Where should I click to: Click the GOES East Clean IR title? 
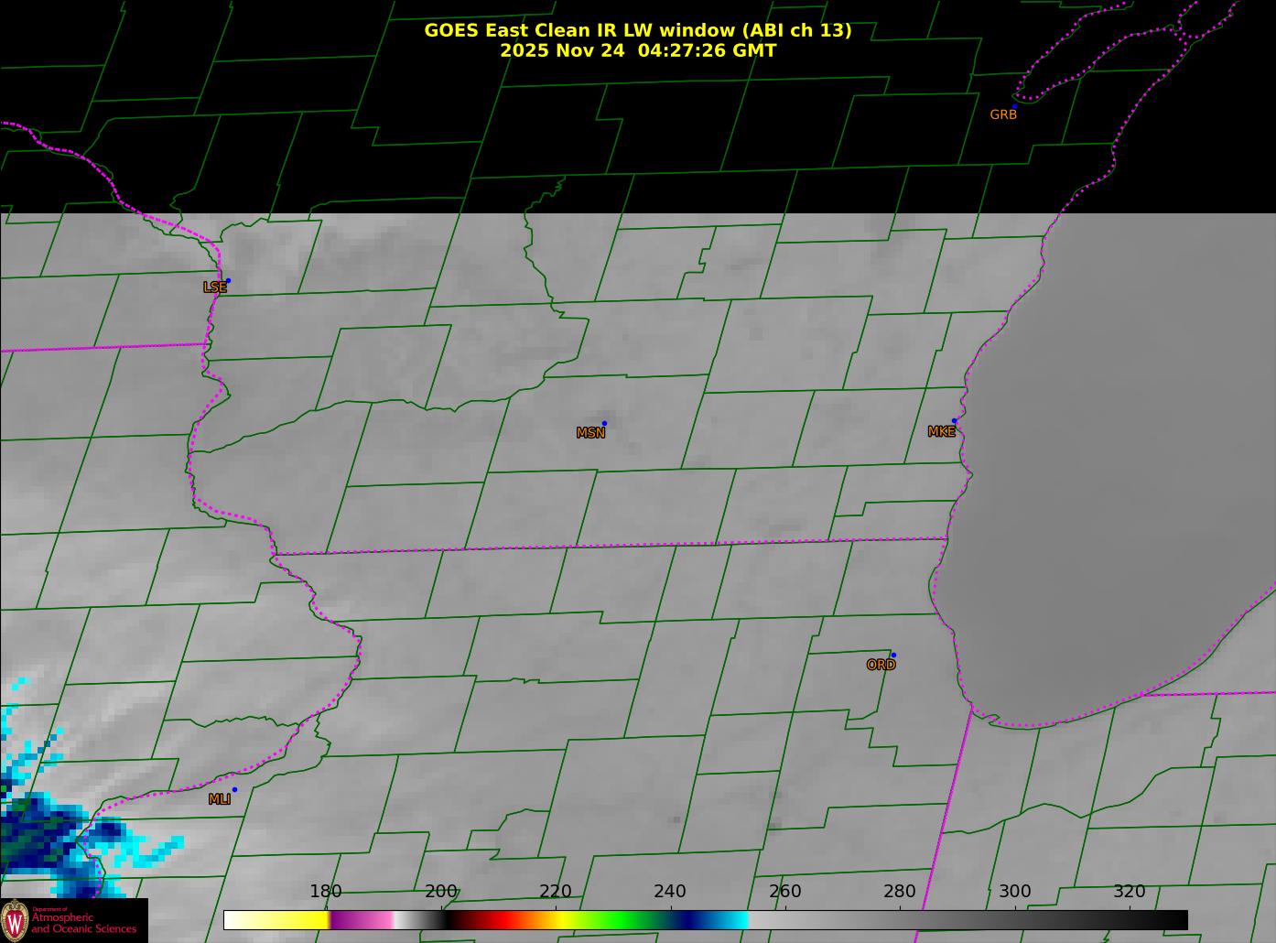click(x=637, y=30)
